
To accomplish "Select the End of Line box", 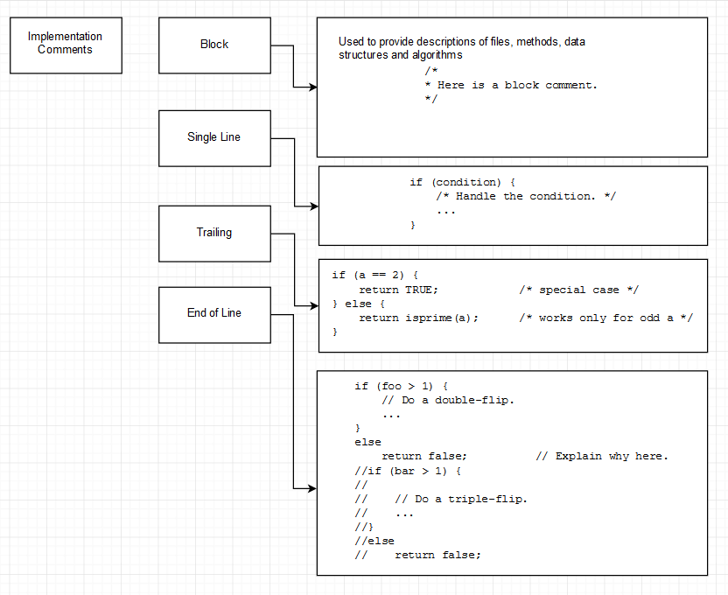I will click(214, 314).
